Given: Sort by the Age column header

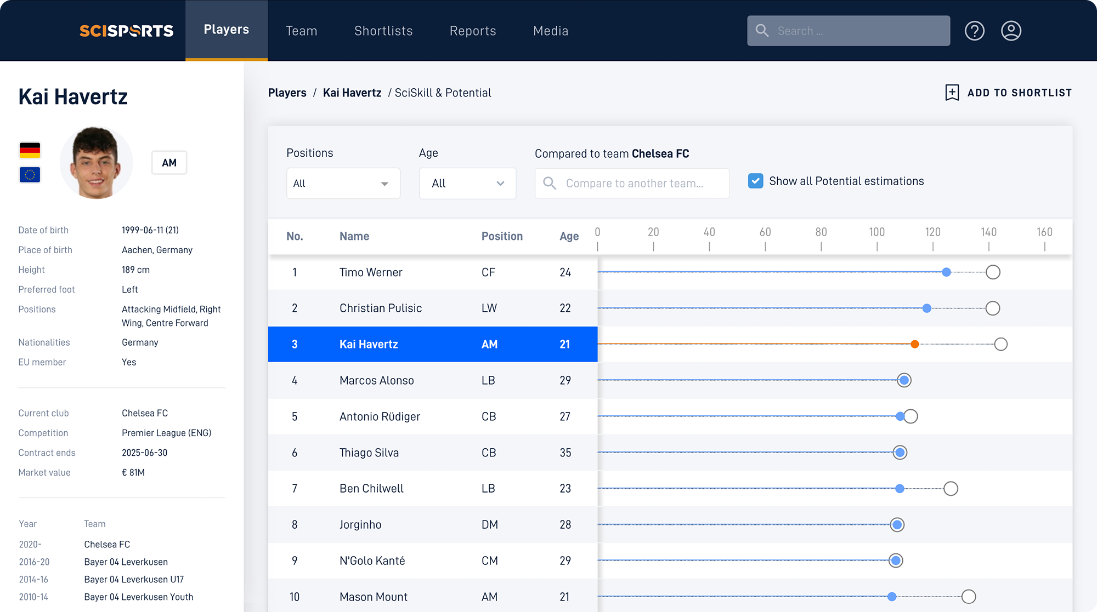Looking at the screenshot, I should [x=569, y=236].
